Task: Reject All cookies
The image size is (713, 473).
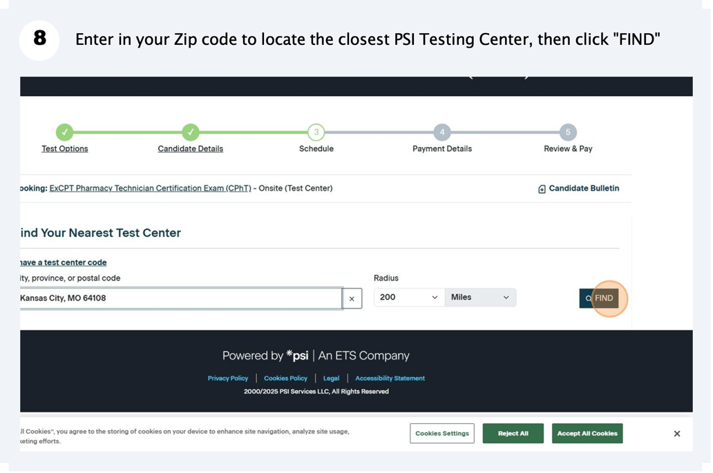Action: point(513,434)
